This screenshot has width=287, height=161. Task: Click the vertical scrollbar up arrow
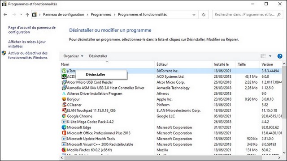click(x=284, y=64)
